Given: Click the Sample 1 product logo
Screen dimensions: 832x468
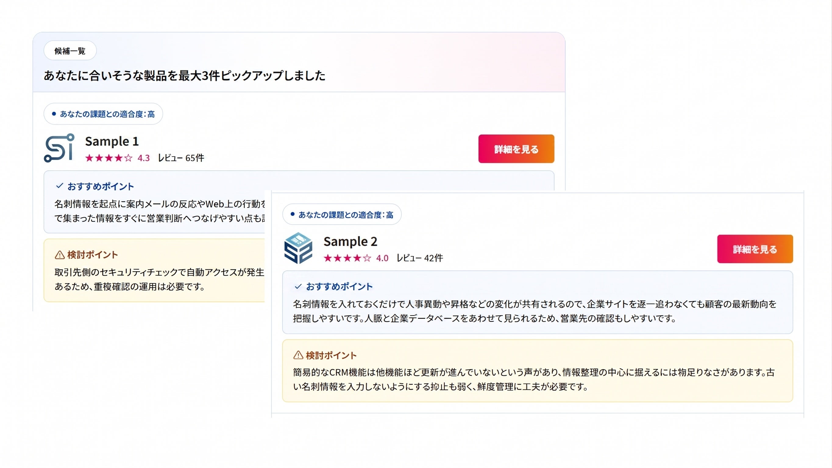Looking at the screenshot, I should click(59, 148).
